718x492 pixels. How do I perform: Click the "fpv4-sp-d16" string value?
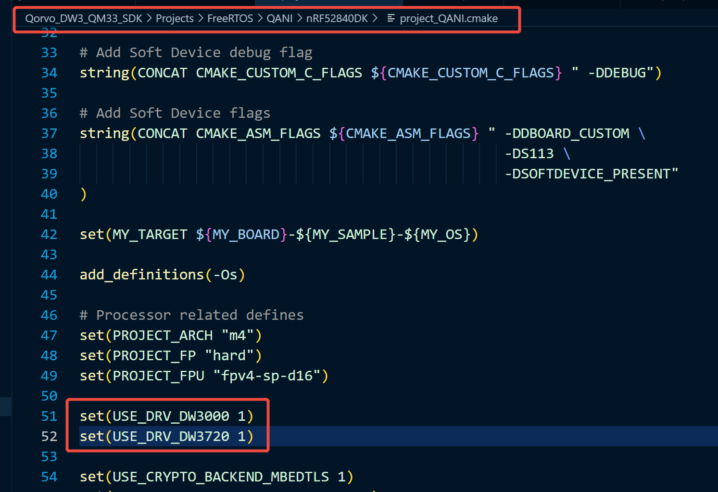(266, 376)
